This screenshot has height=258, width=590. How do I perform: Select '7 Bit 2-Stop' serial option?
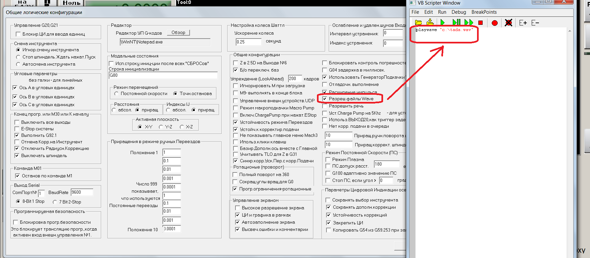click(55, 202)
